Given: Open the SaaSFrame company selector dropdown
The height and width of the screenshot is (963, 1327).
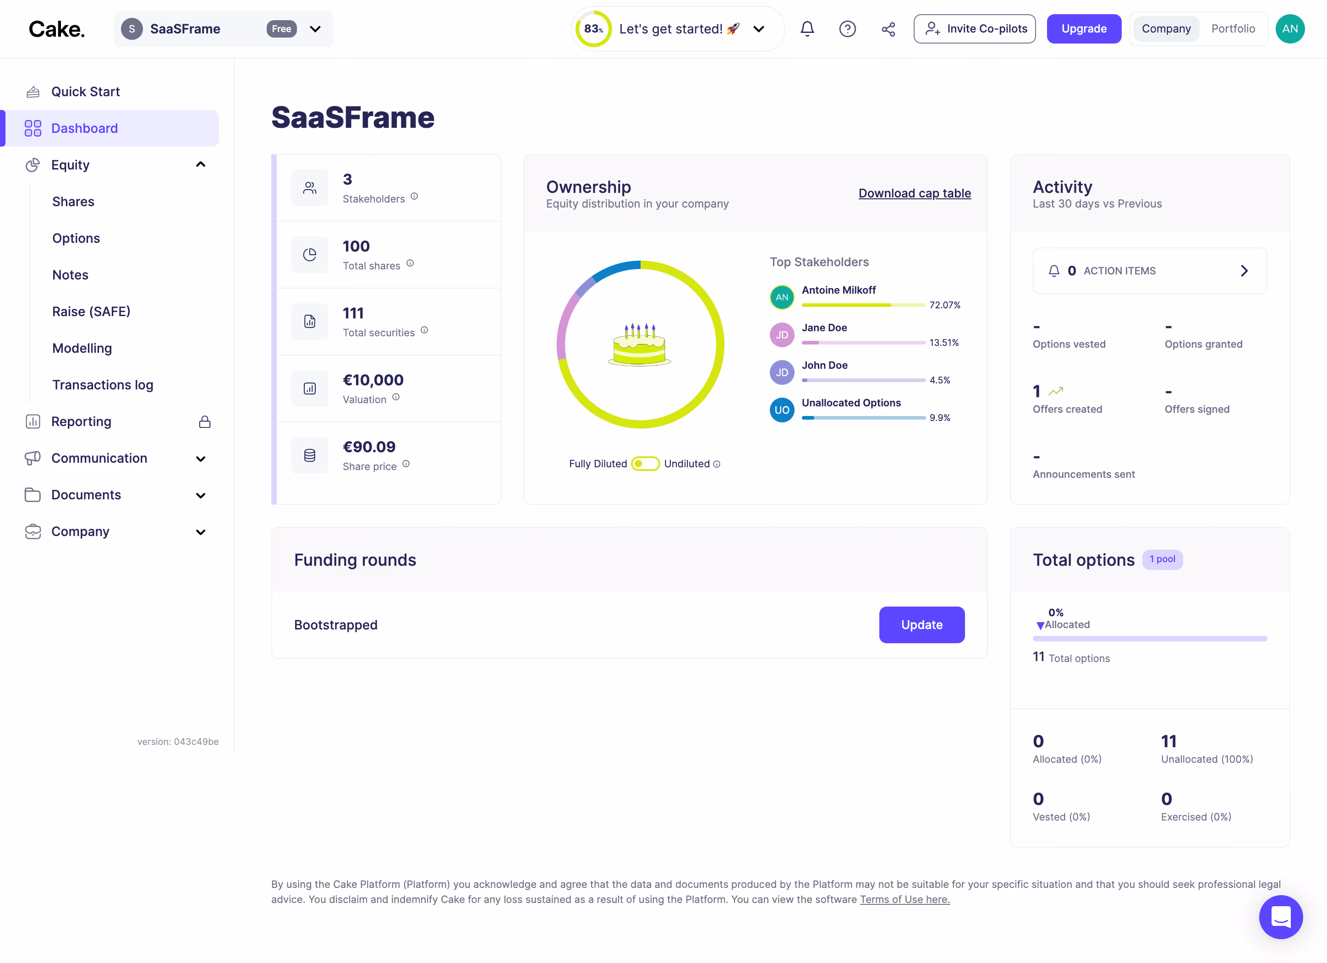Looking at the screenshot, I should (224, 29).
